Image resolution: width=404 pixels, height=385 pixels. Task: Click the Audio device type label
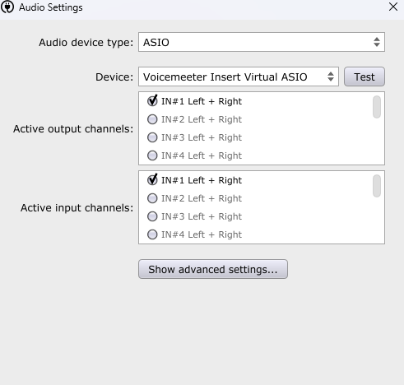tap(86, 43)
